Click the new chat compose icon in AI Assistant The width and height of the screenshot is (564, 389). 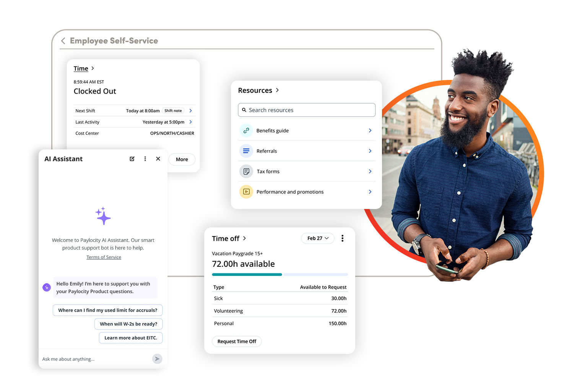[132, 159]
